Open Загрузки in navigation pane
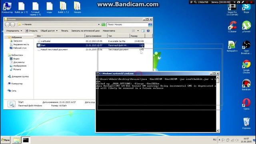 tap(18, 41)
